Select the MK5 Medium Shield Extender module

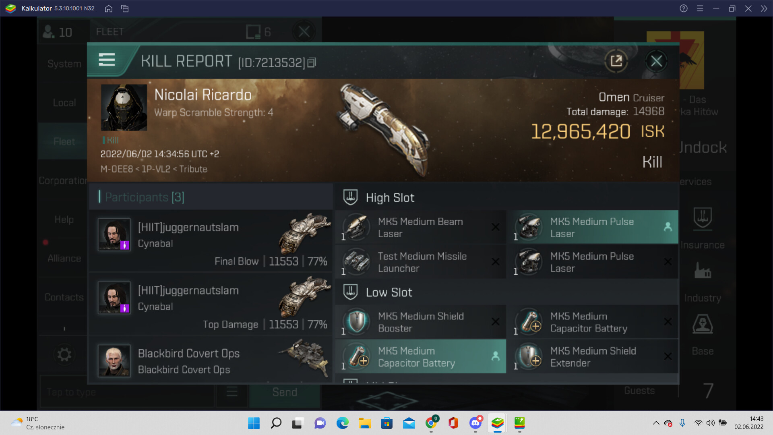[593, 357]
